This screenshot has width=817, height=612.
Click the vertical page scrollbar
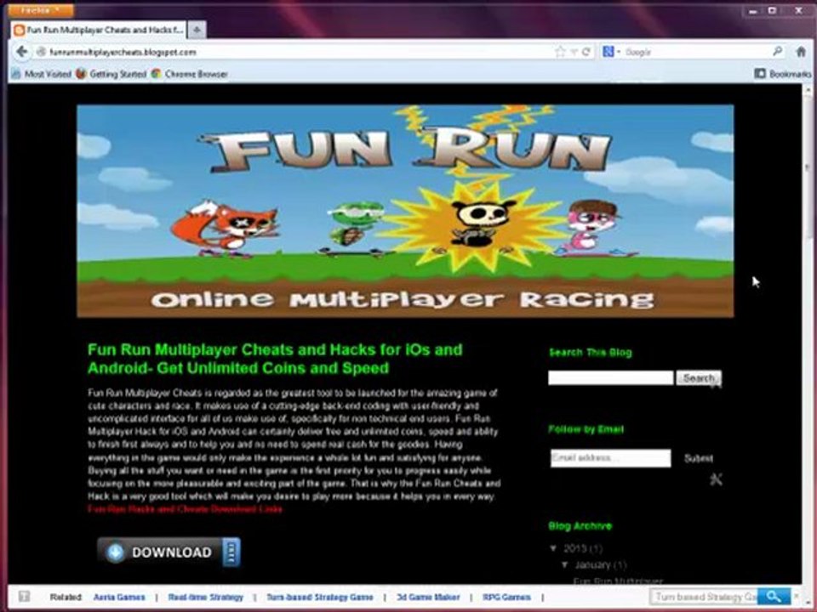pos(808,167)
